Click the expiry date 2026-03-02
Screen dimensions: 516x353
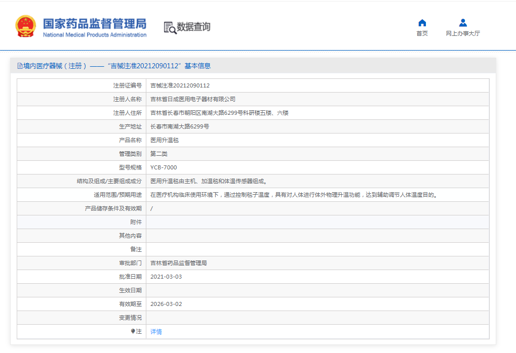pyautogui.click(x=166, y=304)
